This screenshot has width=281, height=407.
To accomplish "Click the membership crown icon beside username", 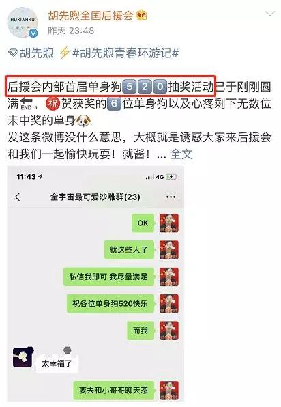I will [x=142, y=15].
